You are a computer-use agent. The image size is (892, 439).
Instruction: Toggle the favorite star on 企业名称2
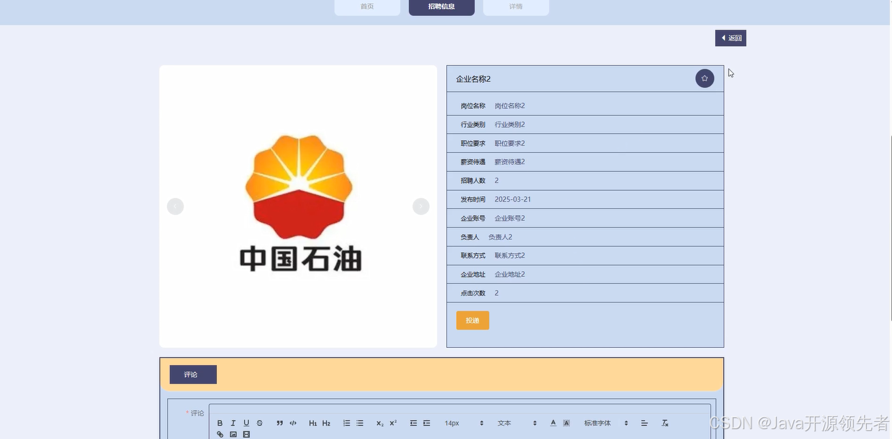[x=704, y=78]
